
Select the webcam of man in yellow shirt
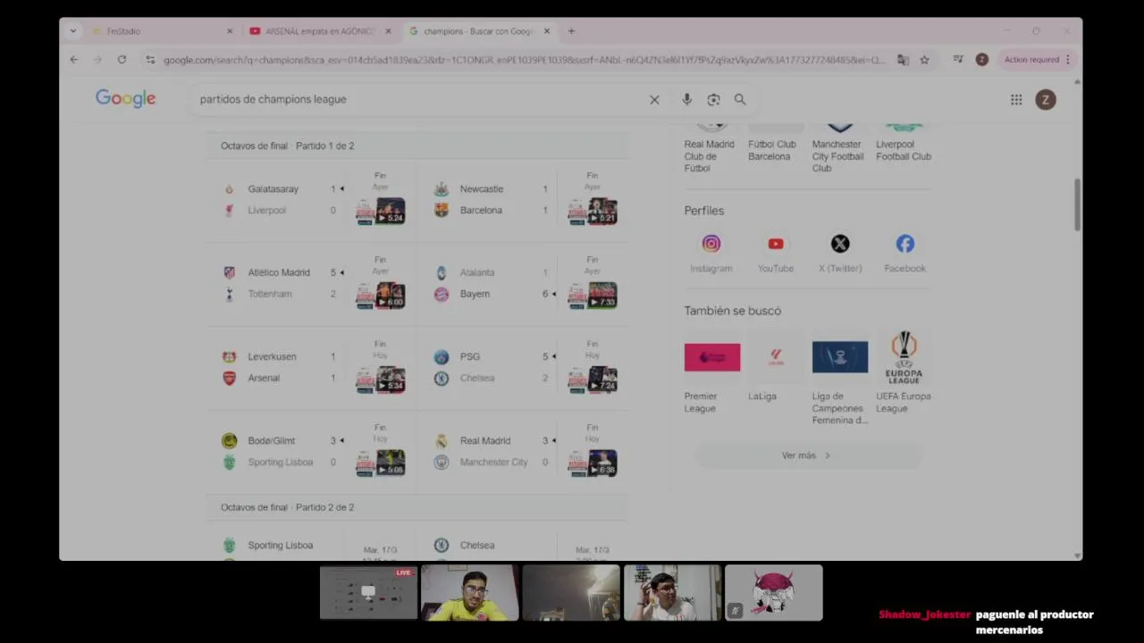click(x=470, y=592)
